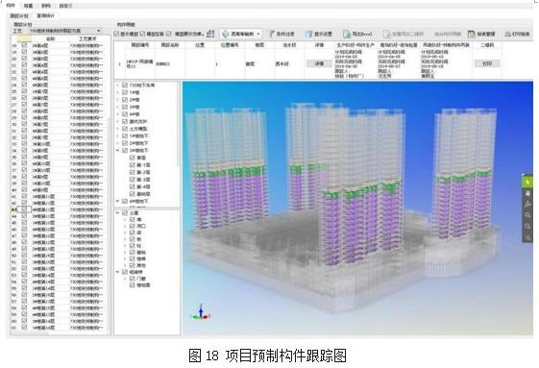This screenshot has width=539, height=368.
Task: Uncheck the 土方模型 tree checkbox
Action: (125, 129)
